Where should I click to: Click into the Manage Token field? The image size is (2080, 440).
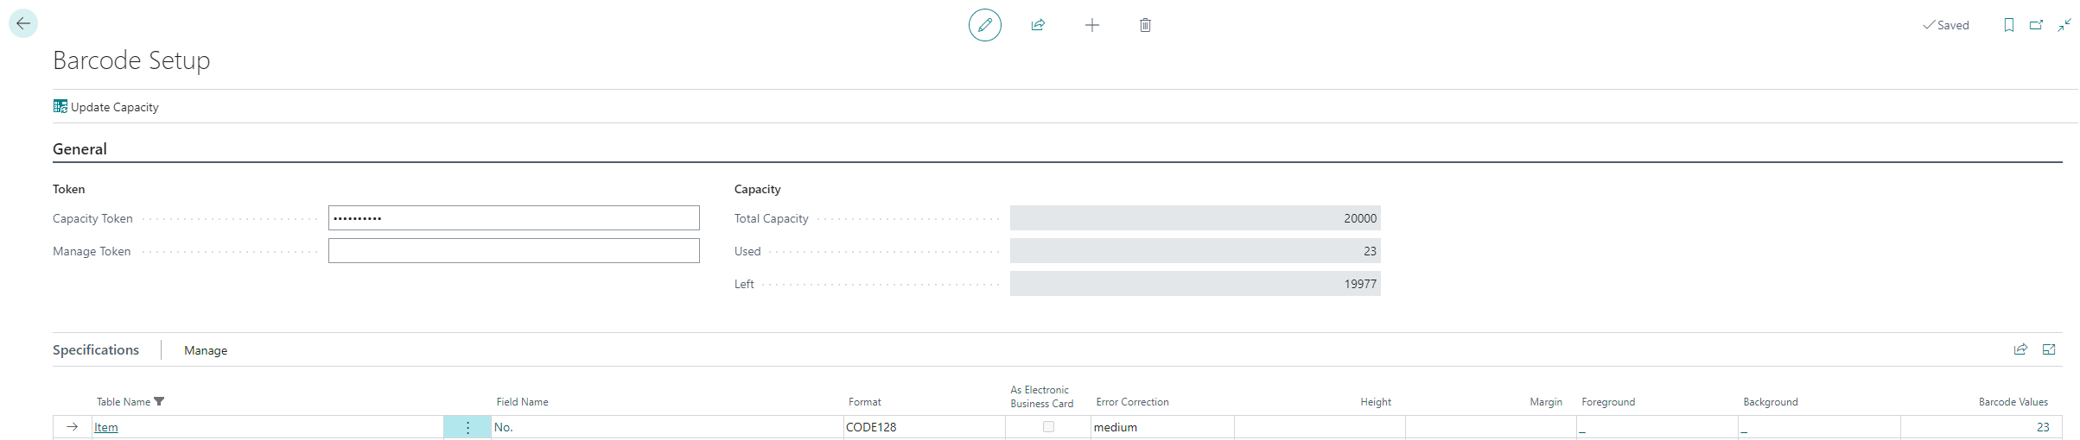[x=513, y=251]
